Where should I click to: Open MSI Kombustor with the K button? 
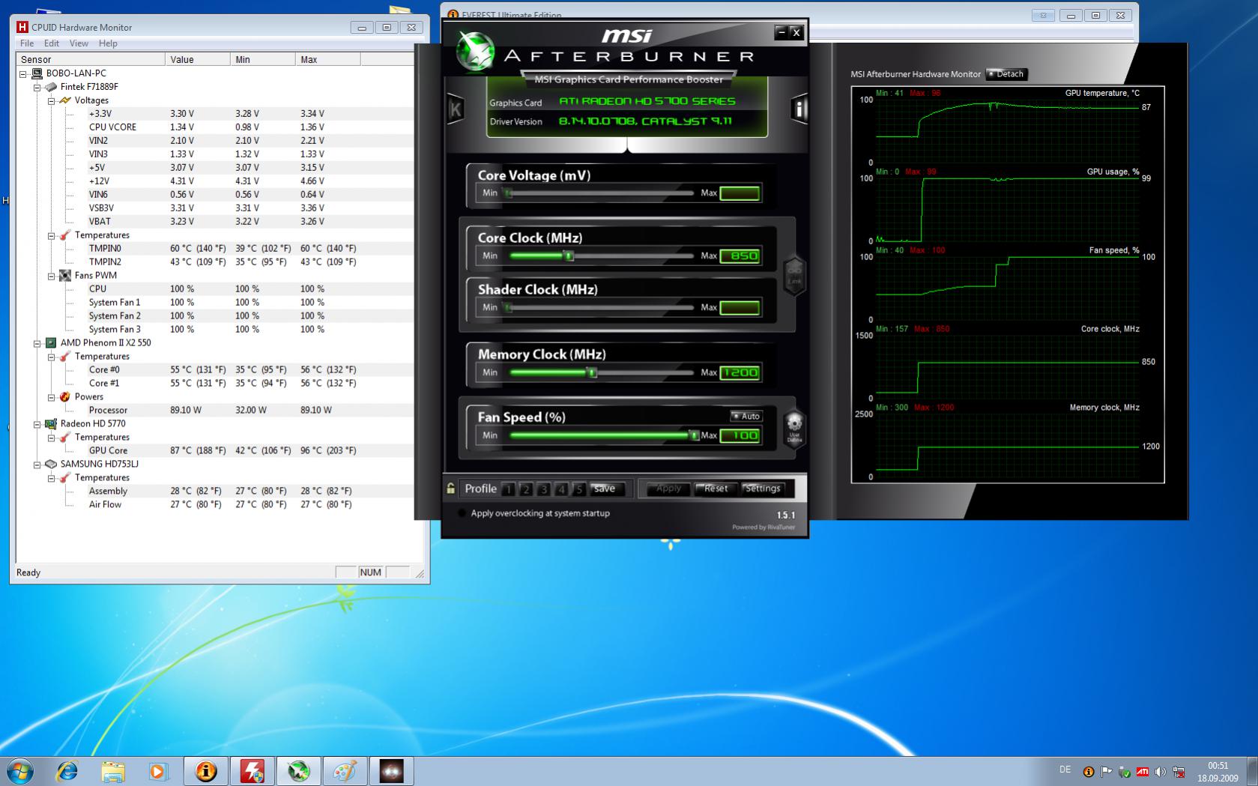pos(455,109)
